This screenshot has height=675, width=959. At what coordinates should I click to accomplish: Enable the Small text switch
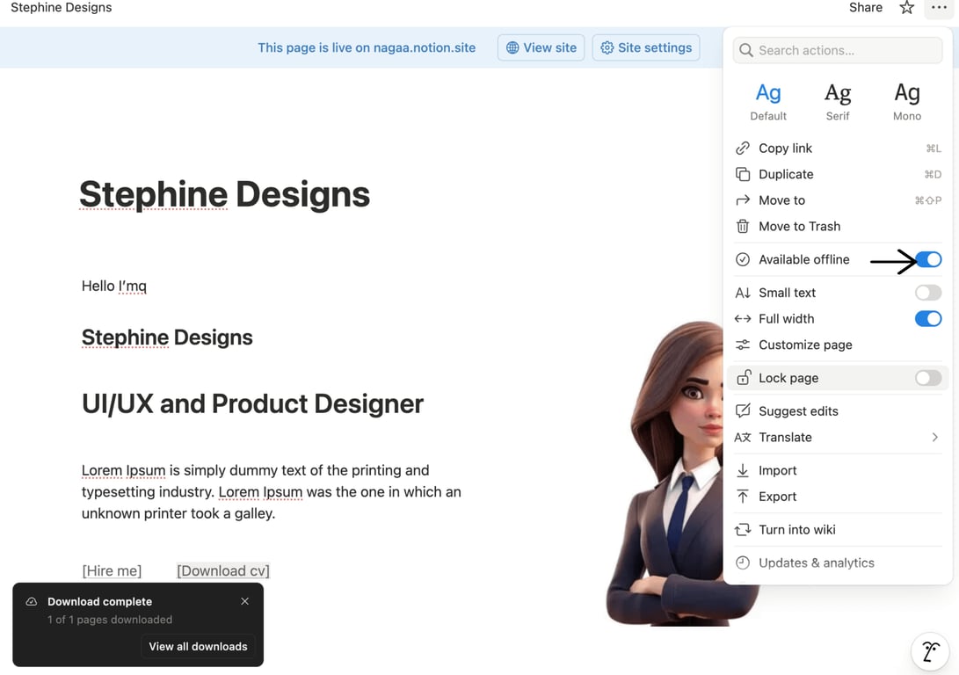928,293
